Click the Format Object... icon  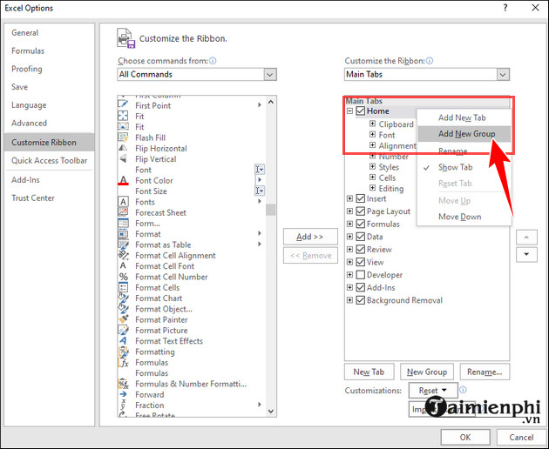click(123, 309)
